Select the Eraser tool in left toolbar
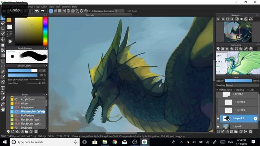 click(x=3, y=23)
